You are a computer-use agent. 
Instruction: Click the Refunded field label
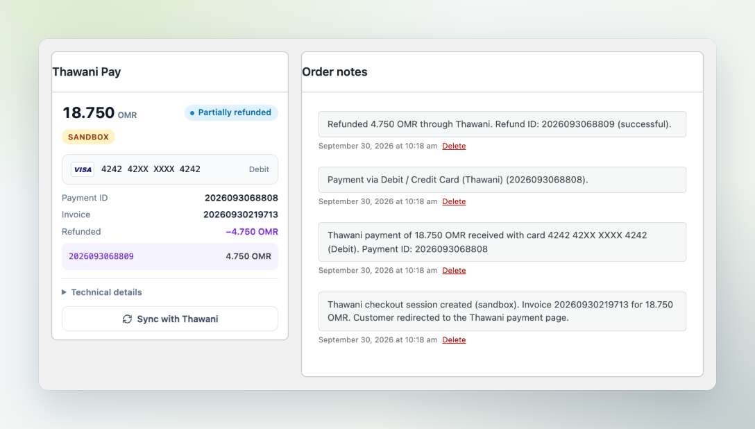(x=81, y=232)
